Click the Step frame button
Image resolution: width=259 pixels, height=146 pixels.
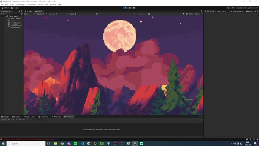point(134,8)
